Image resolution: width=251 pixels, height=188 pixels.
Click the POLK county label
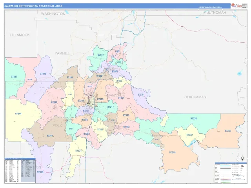pyautogui.click(x=57, y=125)
